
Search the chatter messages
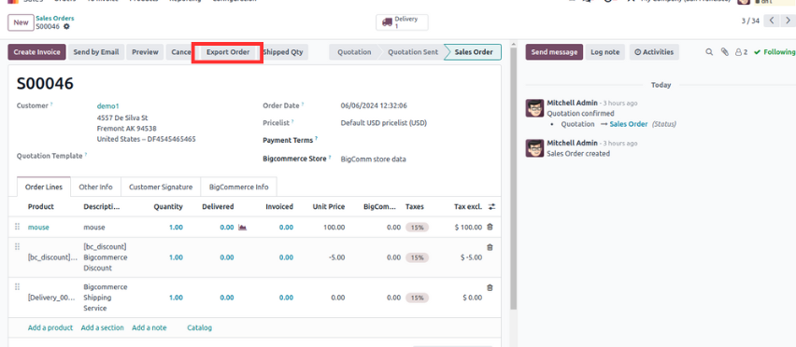tap(709, 51)
